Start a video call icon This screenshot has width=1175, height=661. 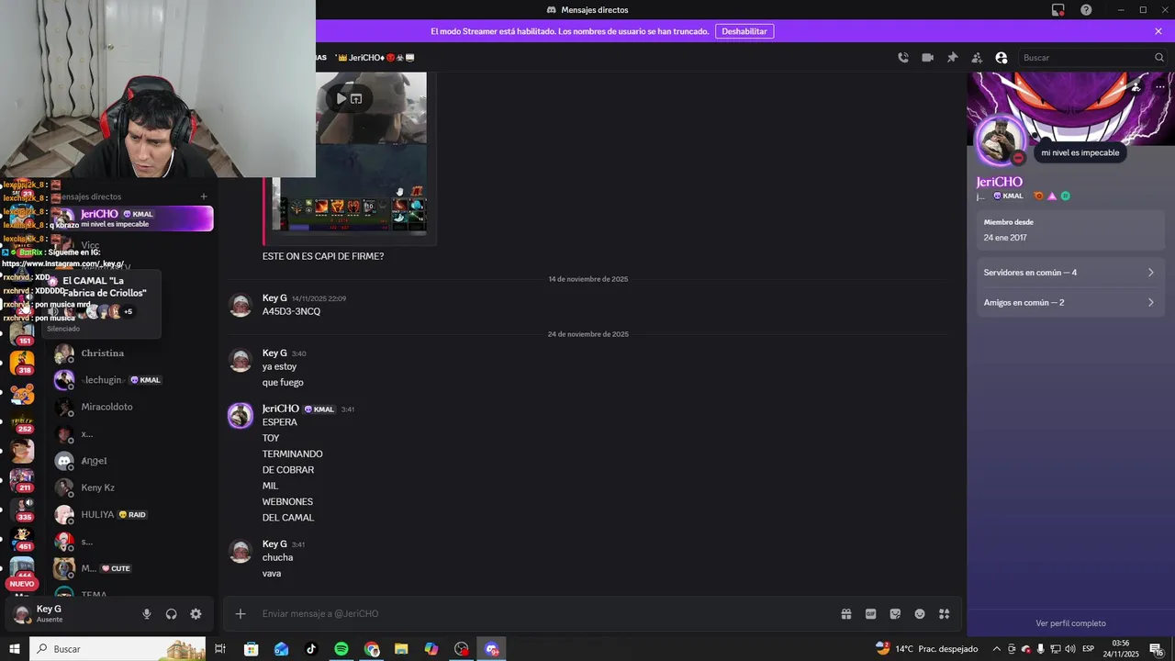coord(928,57)
